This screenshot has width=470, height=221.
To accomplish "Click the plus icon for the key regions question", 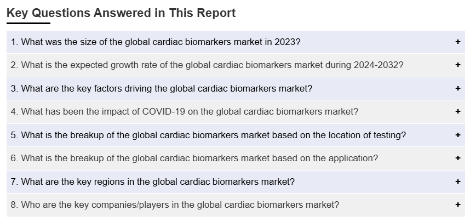I will click(x=457, y=182).
